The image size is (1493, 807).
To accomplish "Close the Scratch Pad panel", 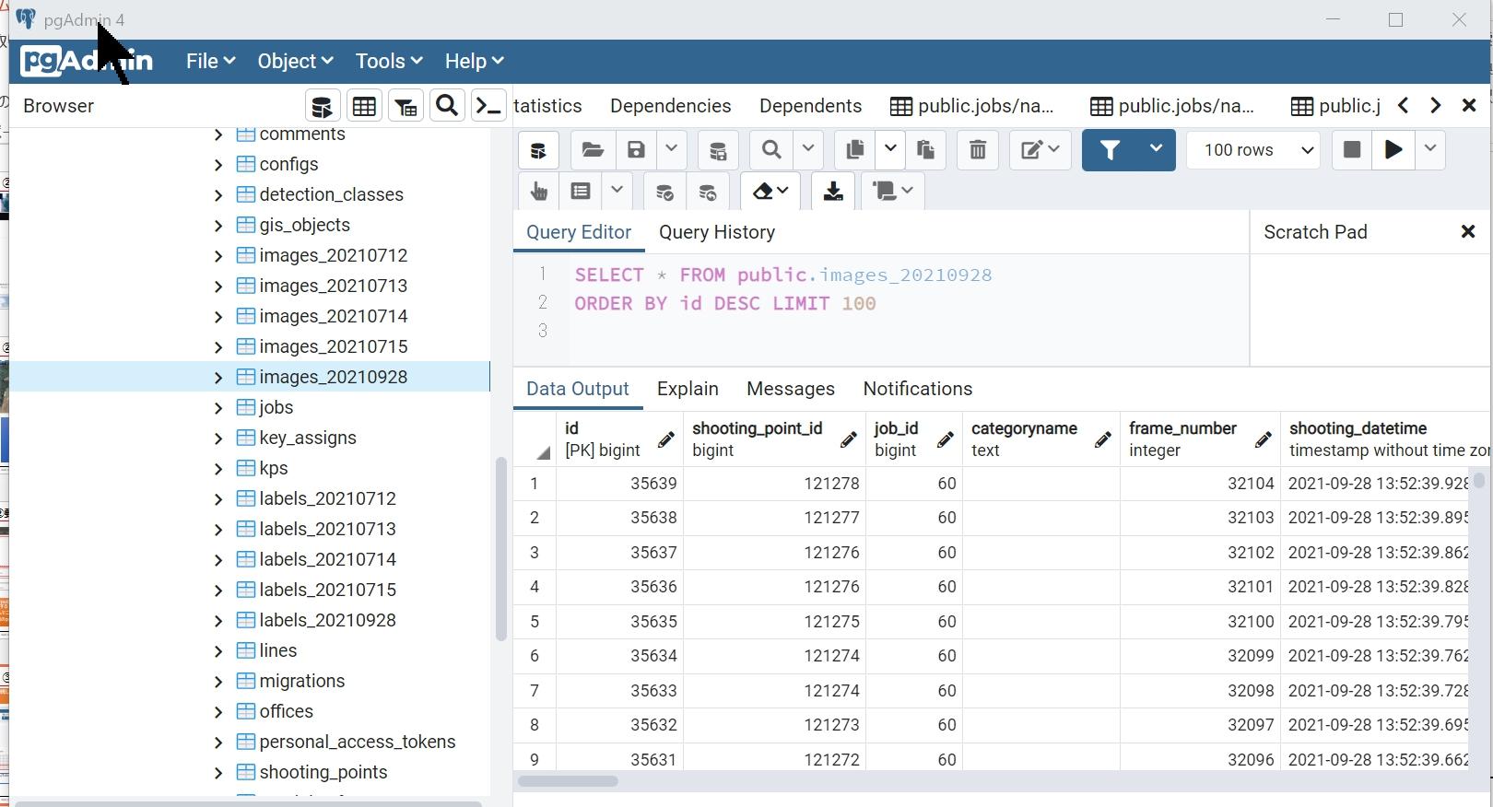I will pyautogui.click(x=1468, y=232).
